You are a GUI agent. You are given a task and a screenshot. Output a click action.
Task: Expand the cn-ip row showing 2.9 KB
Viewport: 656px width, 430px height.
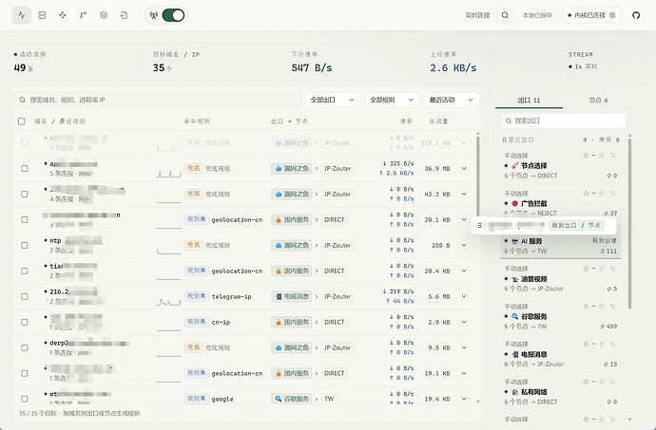(x=464, y=322)
